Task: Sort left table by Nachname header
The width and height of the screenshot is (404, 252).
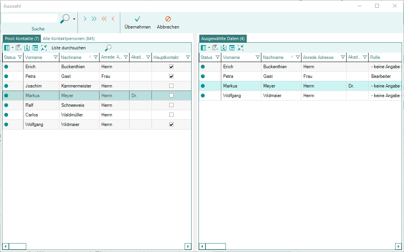Action: 71,57
